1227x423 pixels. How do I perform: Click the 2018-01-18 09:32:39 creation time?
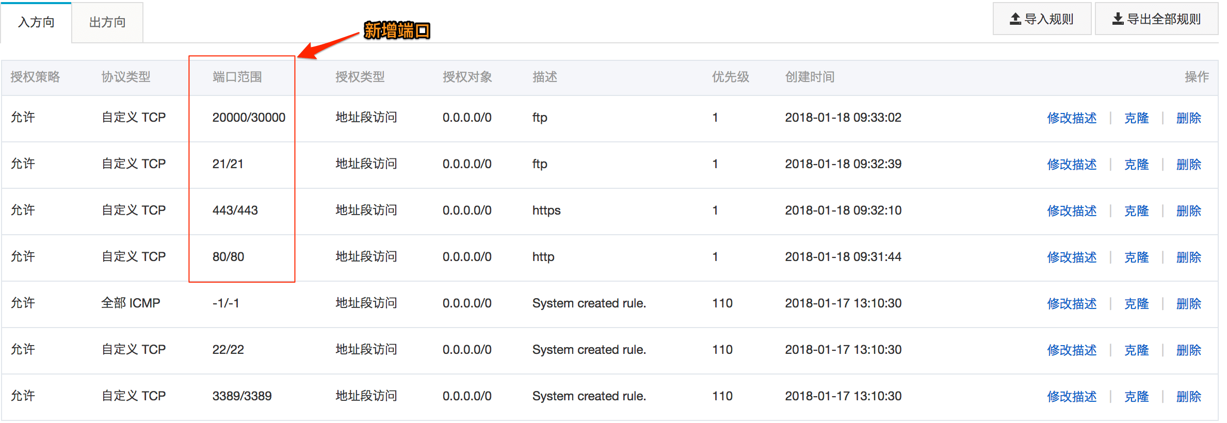(843, 164)
